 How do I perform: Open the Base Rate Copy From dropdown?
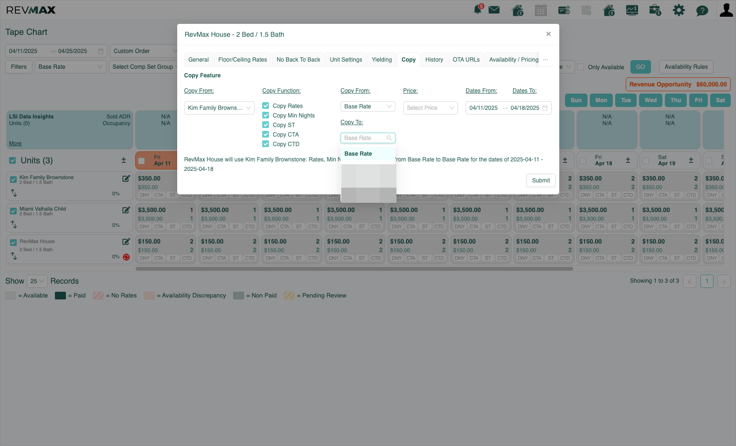(368, 106)
